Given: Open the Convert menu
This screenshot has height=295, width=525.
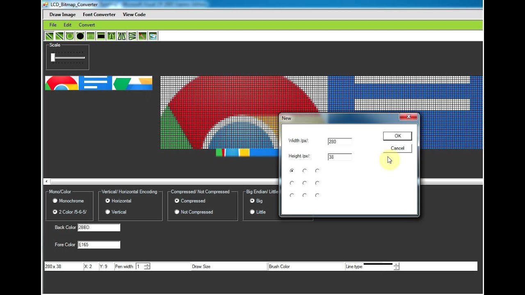Looking at the screenshot, I should [x=87, y=25].
